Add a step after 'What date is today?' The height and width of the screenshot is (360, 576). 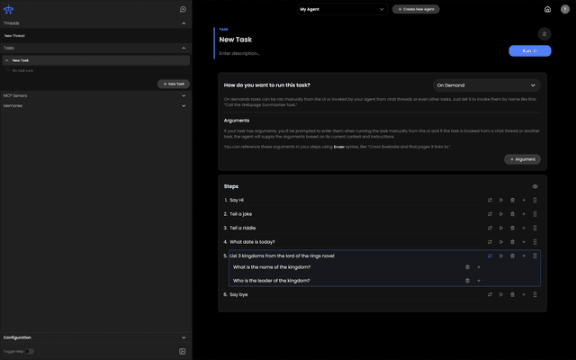coord(524,242)
